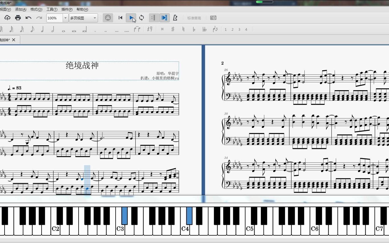Select the quarter note duration
The image size is (389, 243).
42,29
